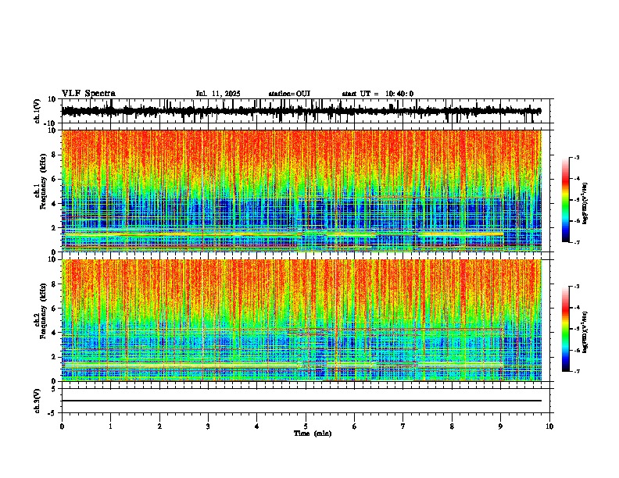Click the ch.3 flat voltage line

coord(301,401)
